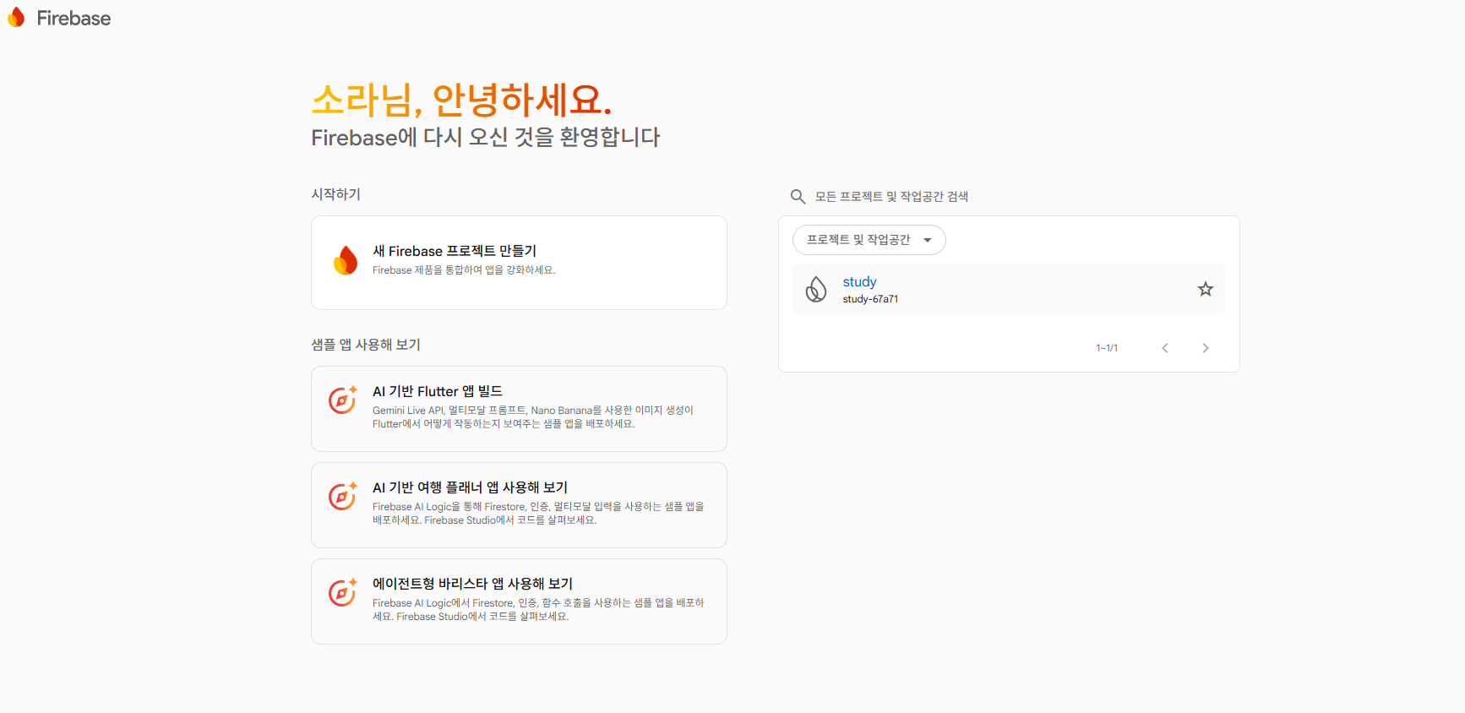Click the Firebase flame logo in header
This screenshot has height=713, width=1465.
coord(16,18)
